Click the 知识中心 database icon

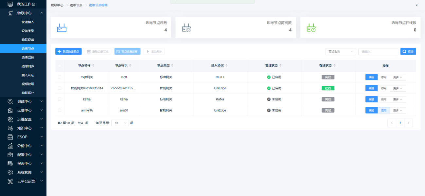10,128
